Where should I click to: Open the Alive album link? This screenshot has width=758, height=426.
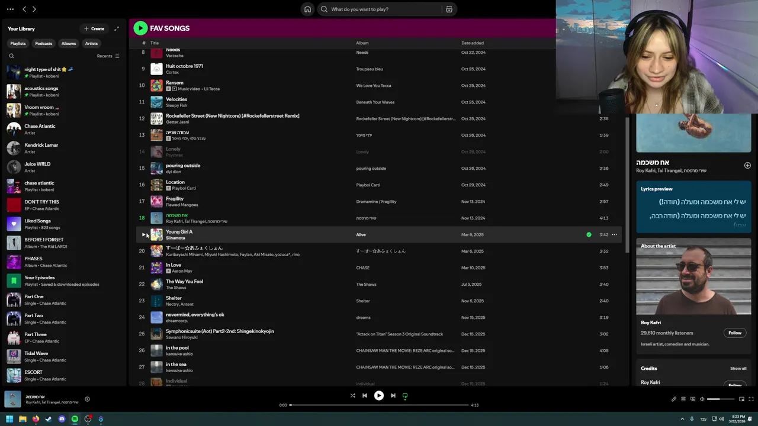[x=361, y=235]
